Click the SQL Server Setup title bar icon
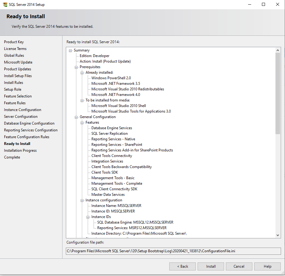Screen dimensions: 285x276 [x=5, y=4]
